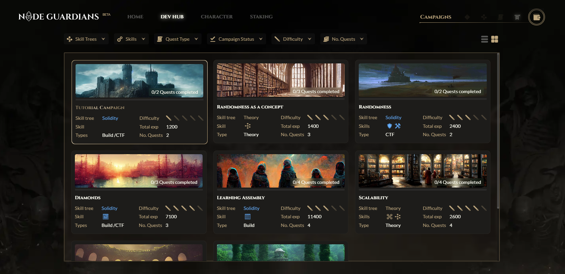The image size is (565, 274).
Task: Switch to list view layout
Action: (x=484, y=39)
